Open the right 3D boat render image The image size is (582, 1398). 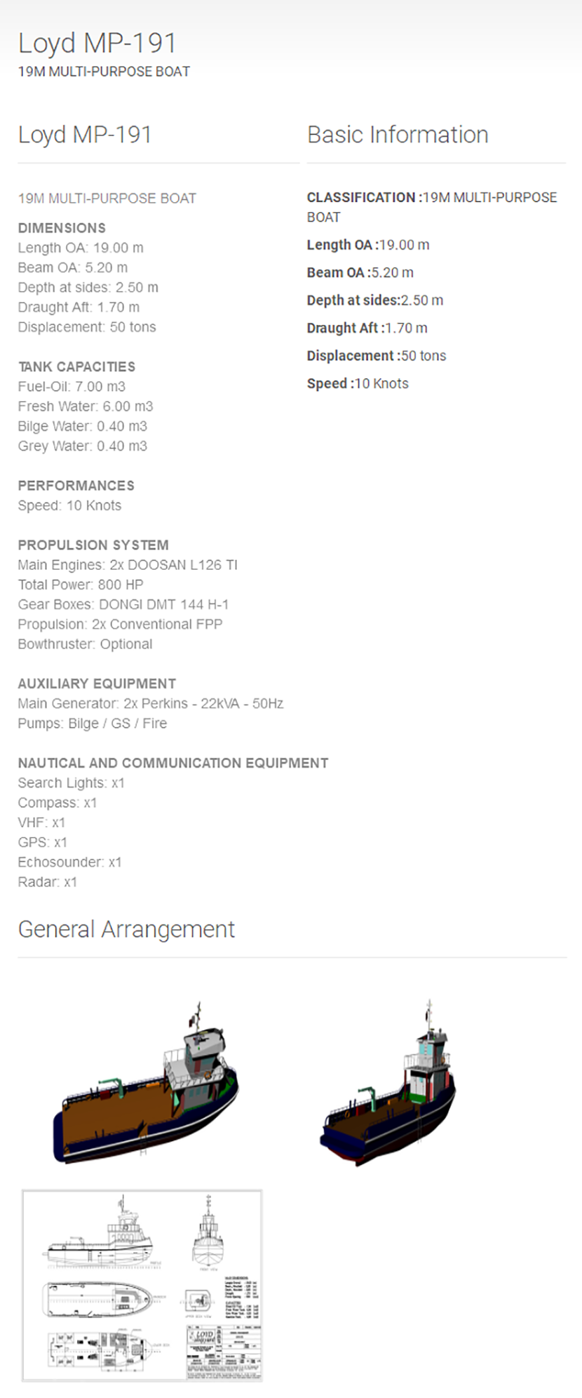pyautogui.click(x=388, y=1084)
